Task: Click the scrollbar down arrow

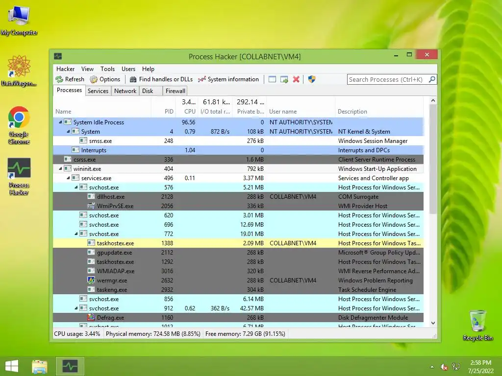Action: tap(433, 323)
